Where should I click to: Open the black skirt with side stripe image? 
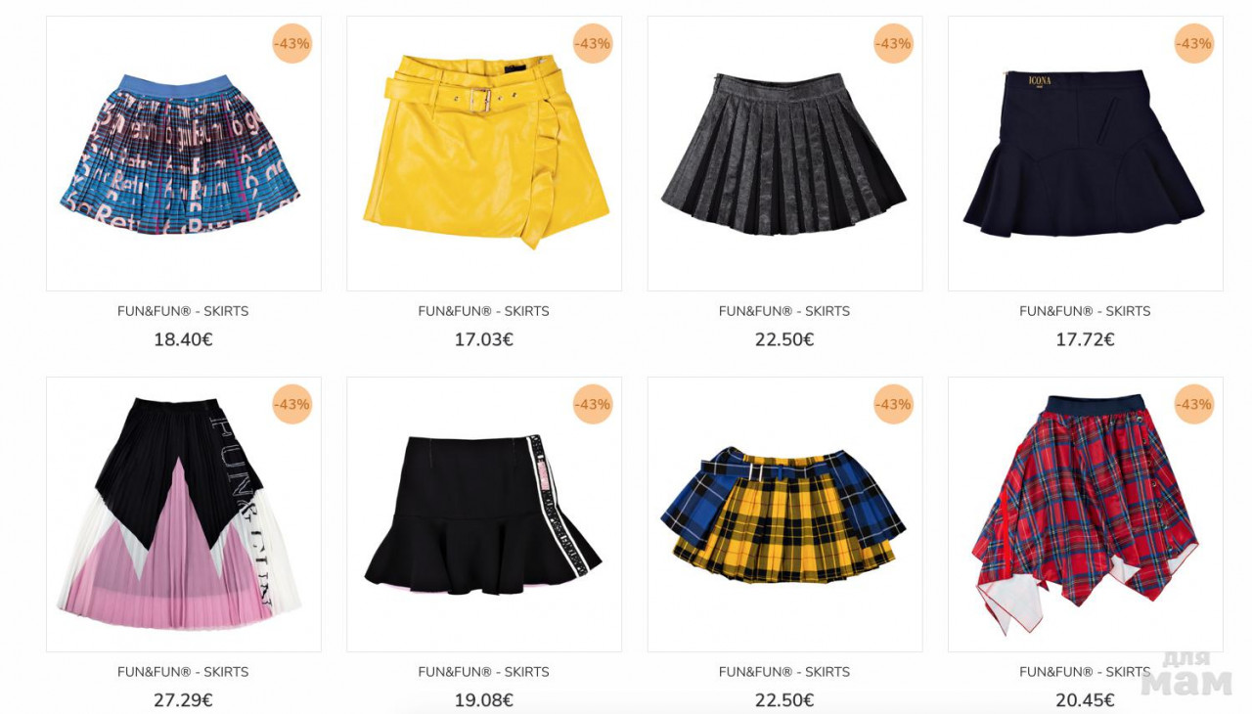(x=484, y=514)
